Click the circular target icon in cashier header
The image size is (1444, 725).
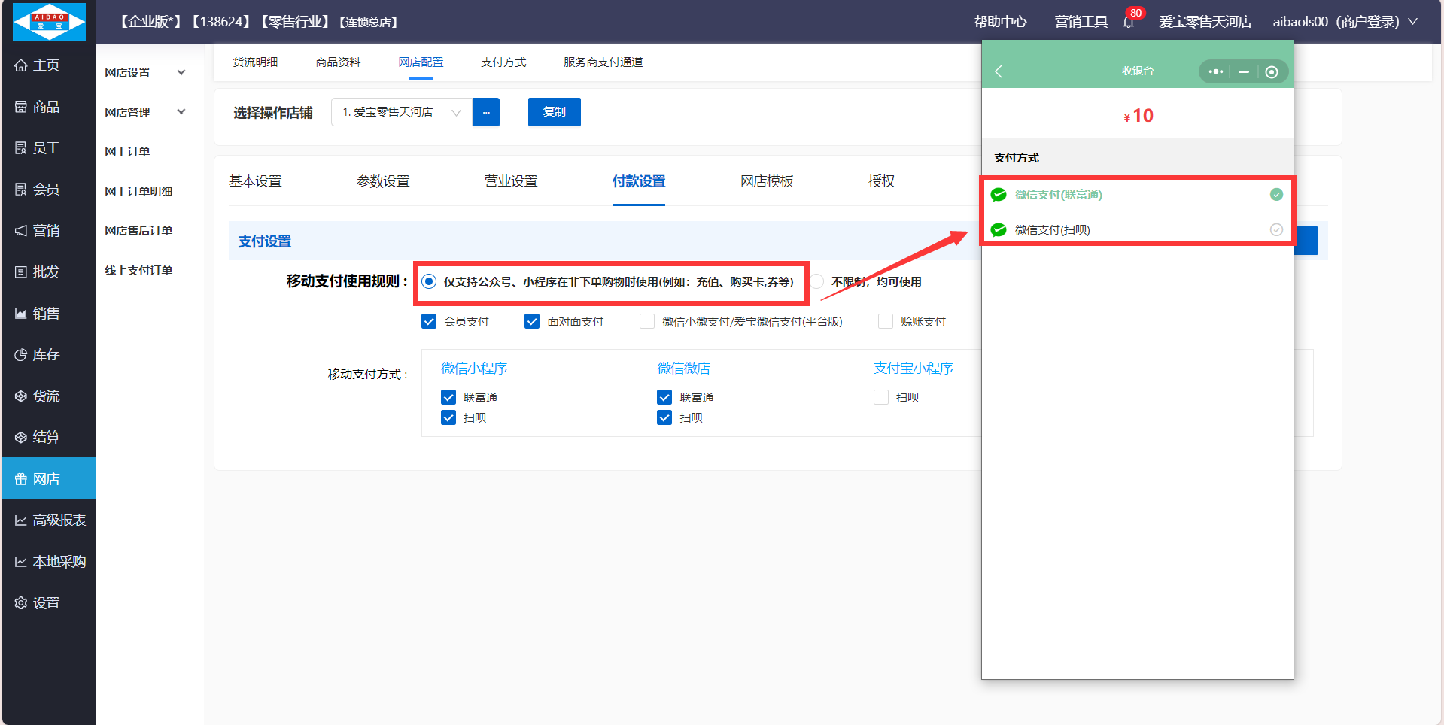tap(1271, 72)
